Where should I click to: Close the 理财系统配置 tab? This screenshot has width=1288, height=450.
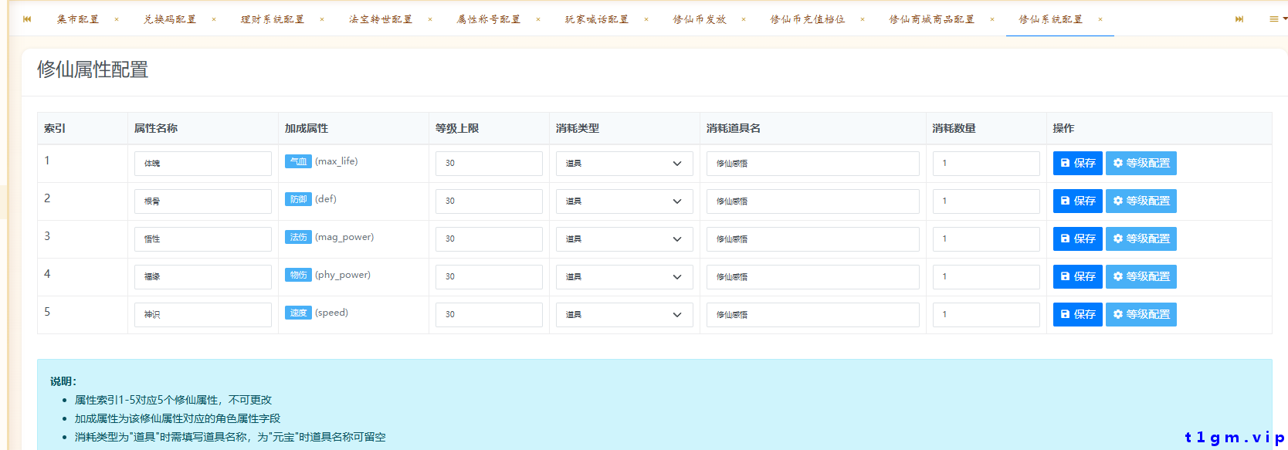pyautogui.click(x=322, y=19)
